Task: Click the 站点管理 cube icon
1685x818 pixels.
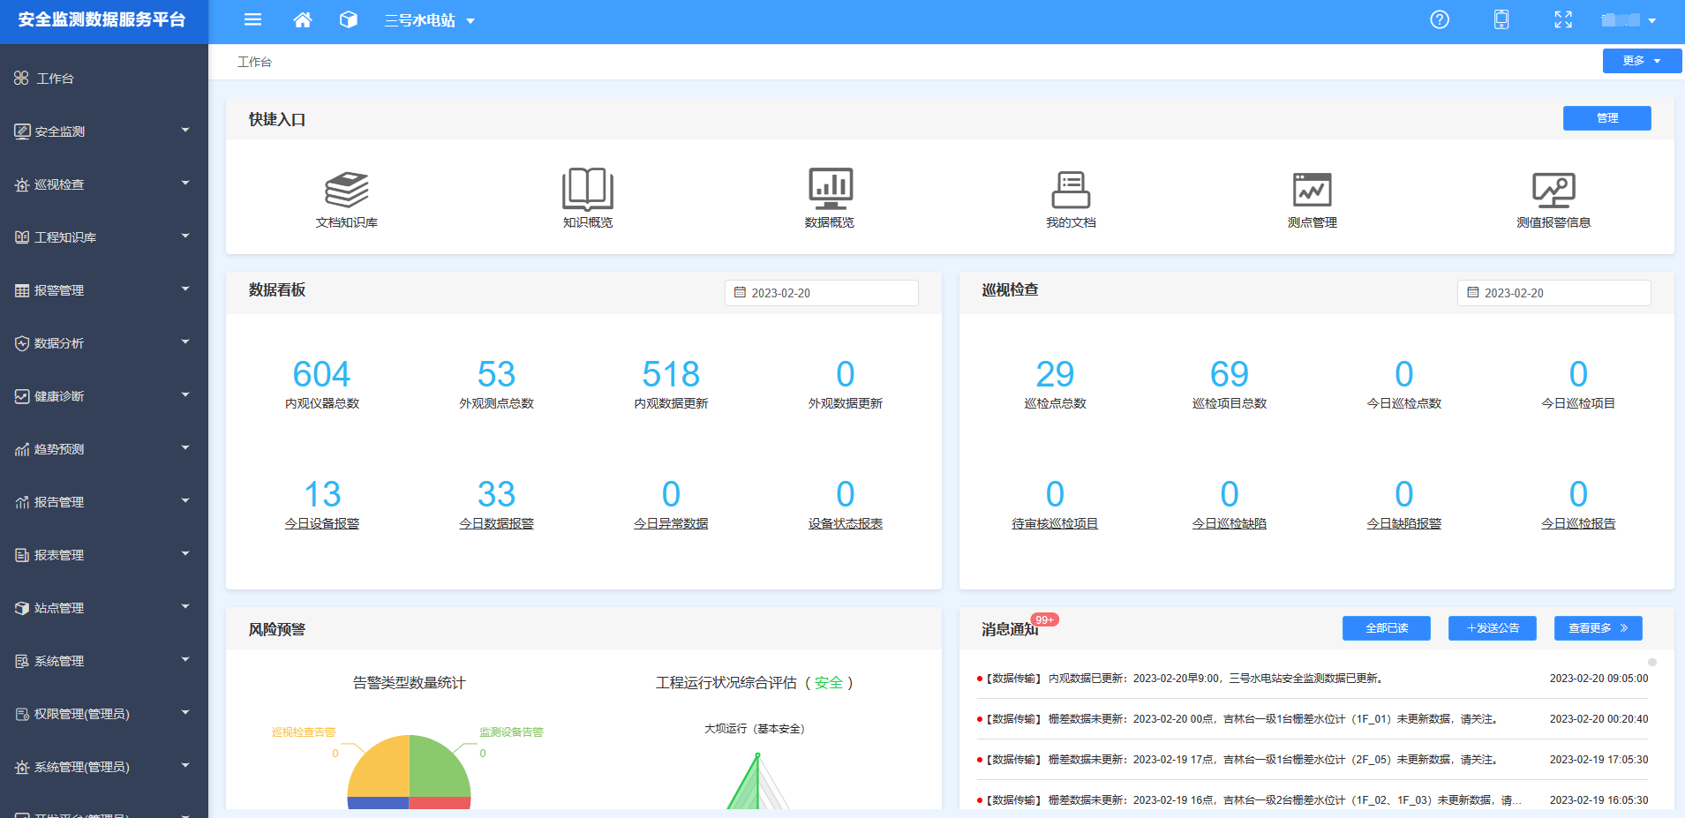Action: [22, 608]
